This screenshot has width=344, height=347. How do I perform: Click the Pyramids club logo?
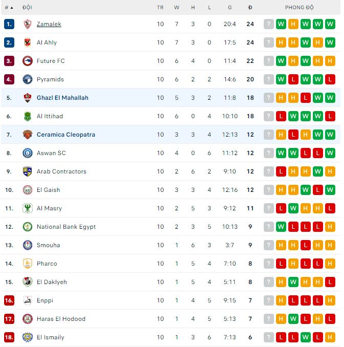(27, 79)
